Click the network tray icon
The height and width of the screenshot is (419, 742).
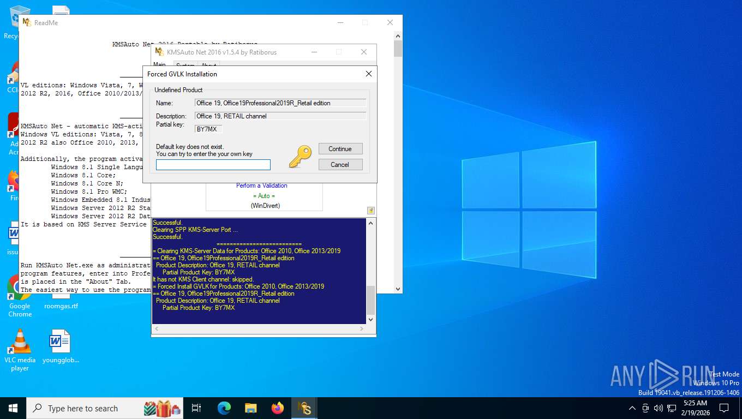point(672,408)
